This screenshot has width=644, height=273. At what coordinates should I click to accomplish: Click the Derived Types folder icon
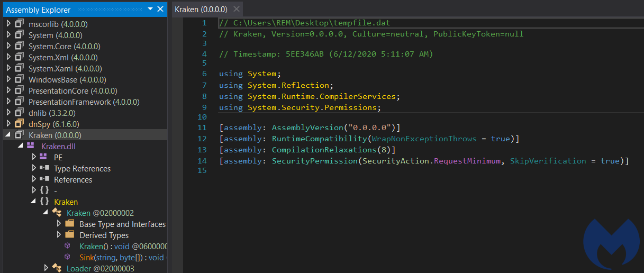(70, 235)
